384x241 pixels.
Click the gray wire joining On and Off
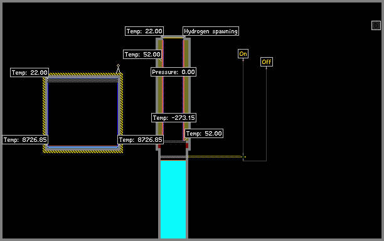pos(255,161)
